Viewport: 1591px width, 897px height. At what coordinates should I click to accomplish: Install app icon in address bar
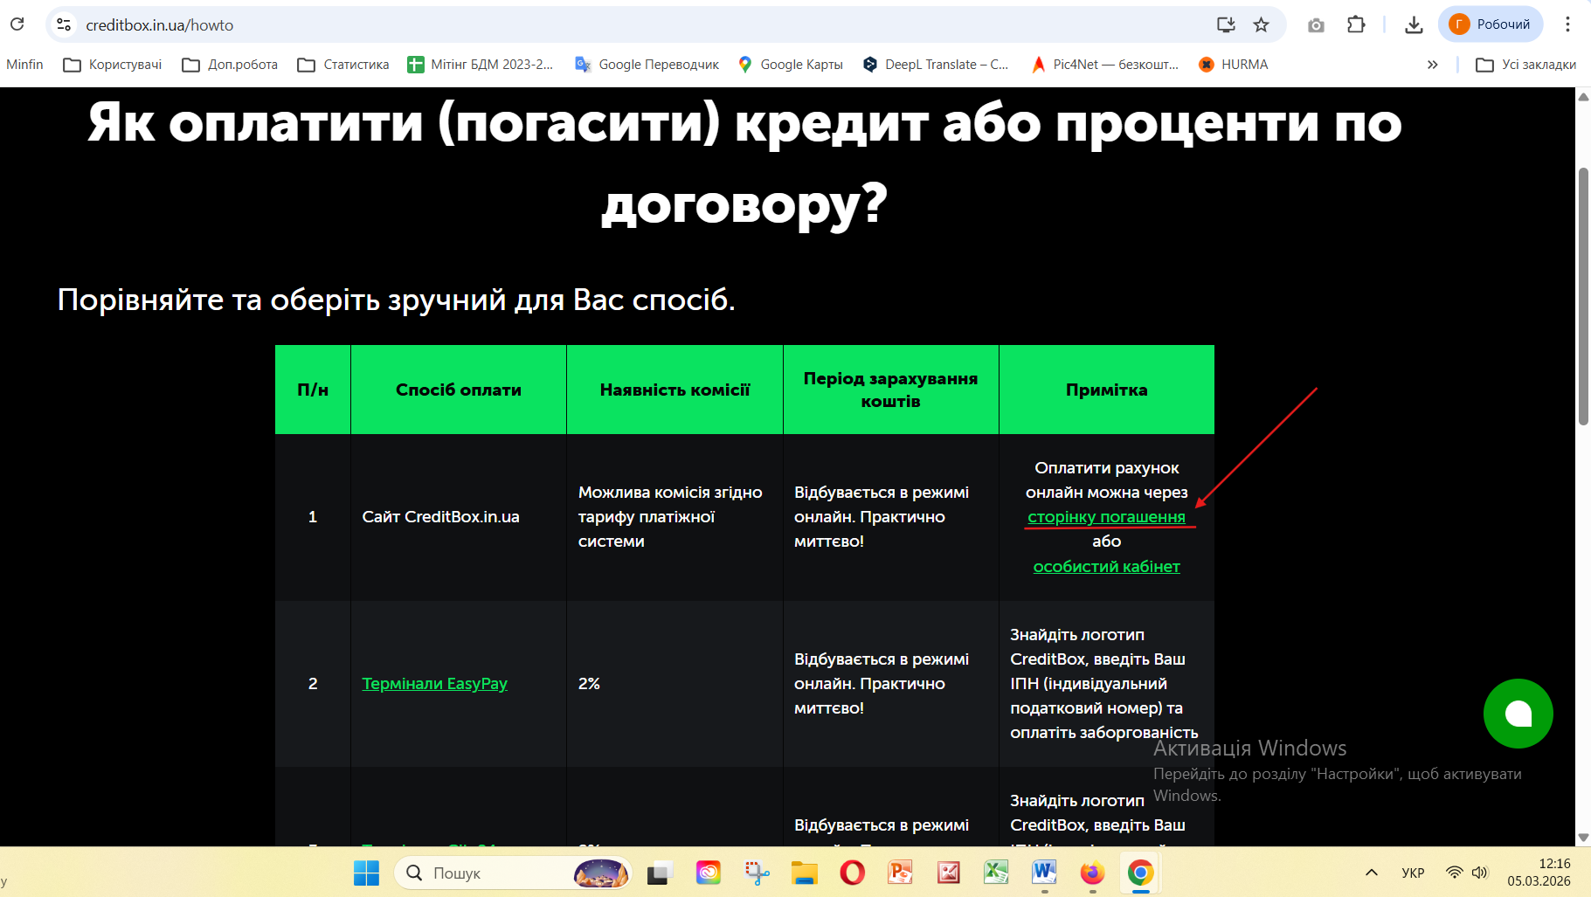[1226, 24]
